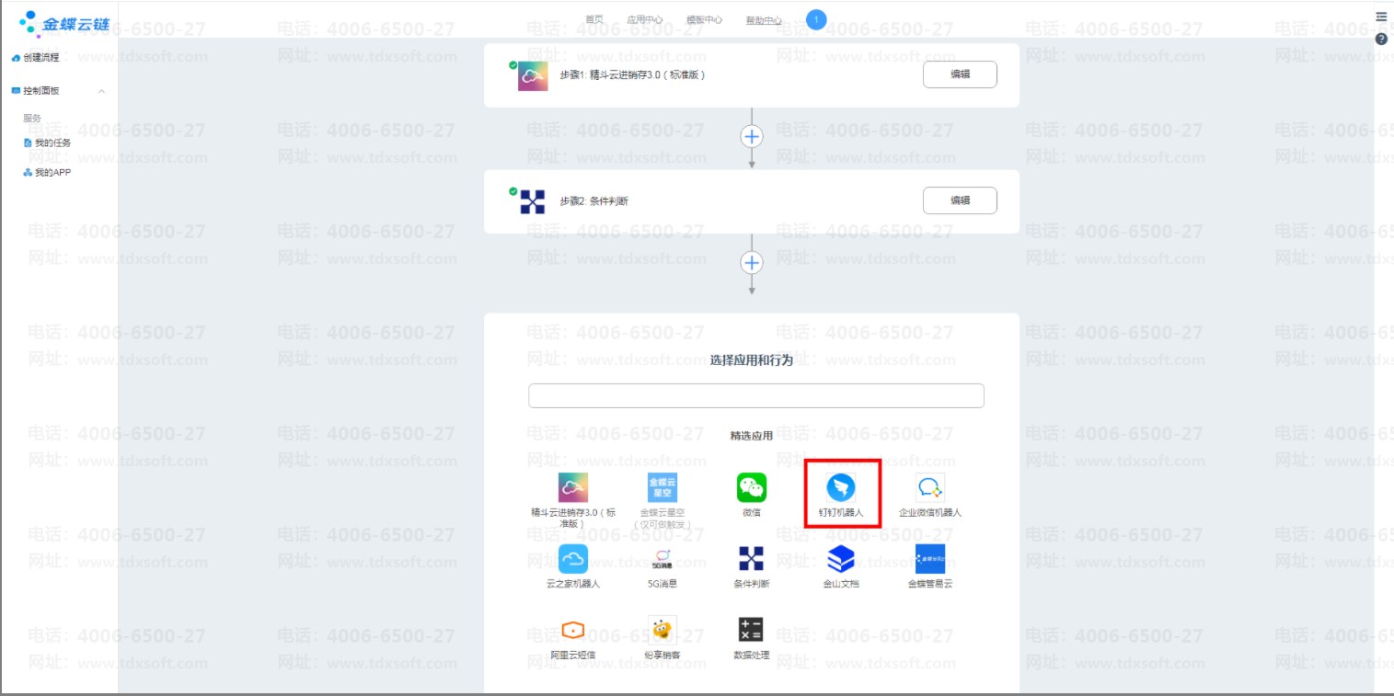Collapse the 控制面板 sidebar section
Image resolution: width=1394 pixels, height=696 pixels.
(x=101, y=91)
